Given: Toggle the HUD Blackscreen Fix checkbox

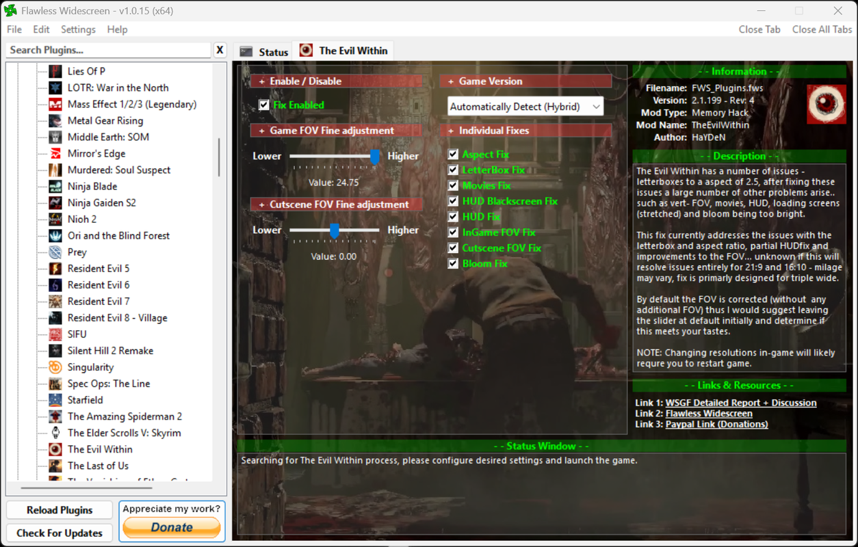Looking at the screenshot, I should point(453,201).
